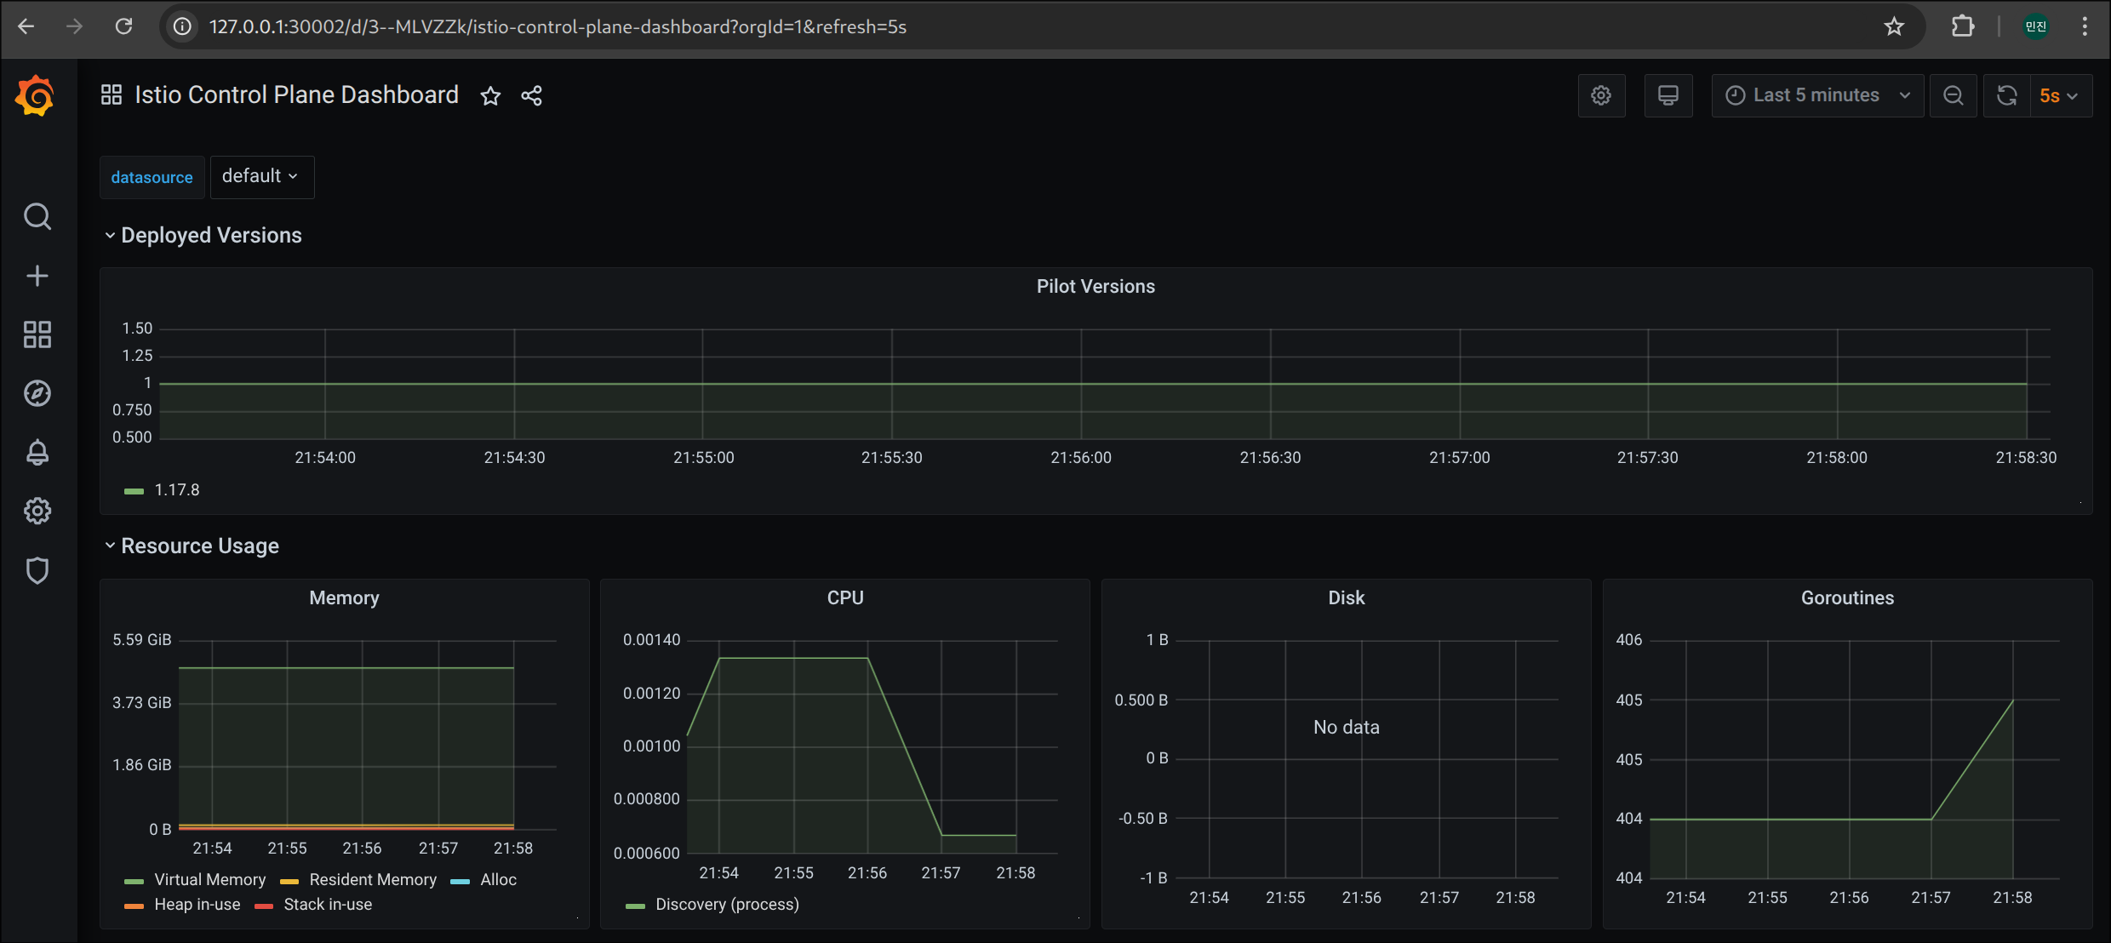Open the default datasource dropdown
Viewport: 2111px width, 943px height.
point(262,176)
